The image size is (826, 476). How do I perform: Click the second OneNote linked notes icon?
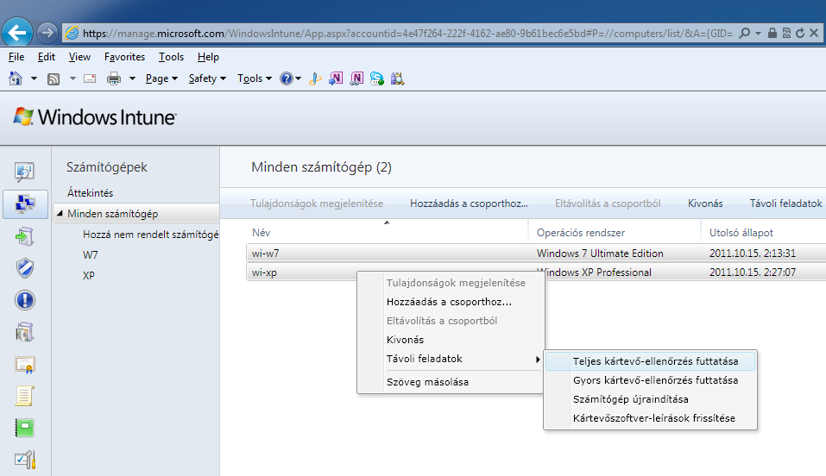coord(356,78)
